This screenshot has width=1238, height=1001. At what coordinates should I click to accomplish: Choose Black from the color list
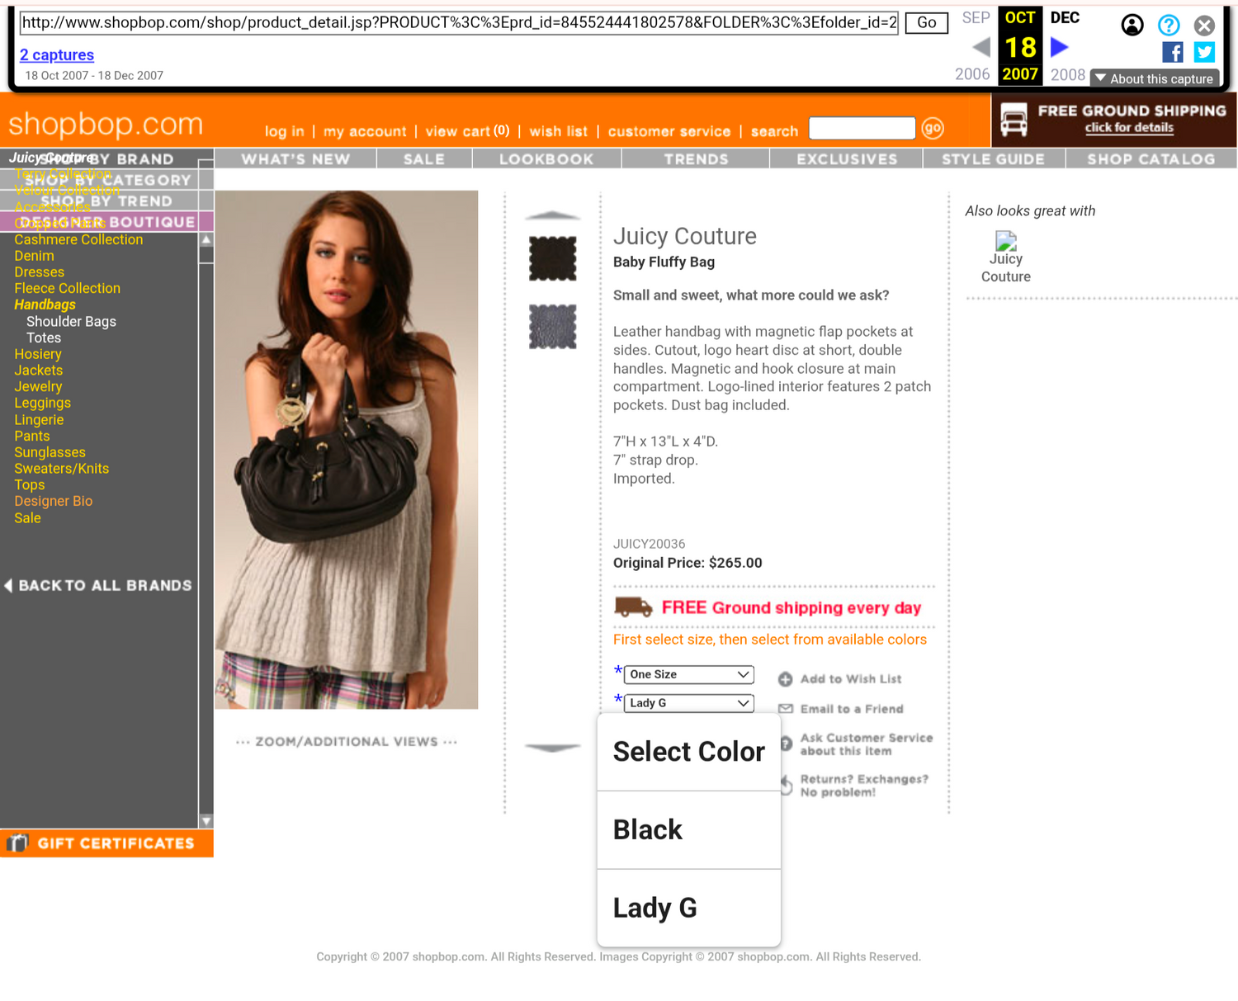688,830
